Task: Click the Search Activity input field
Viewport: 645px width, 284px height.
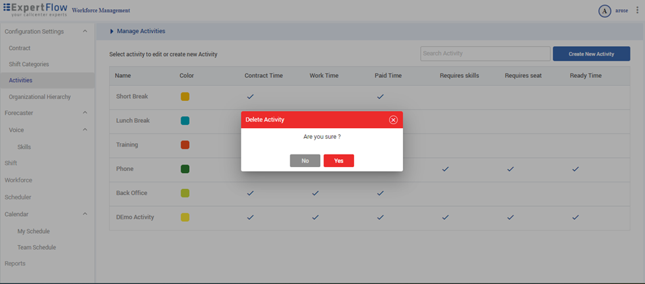Action: click(x=485, y=53)
